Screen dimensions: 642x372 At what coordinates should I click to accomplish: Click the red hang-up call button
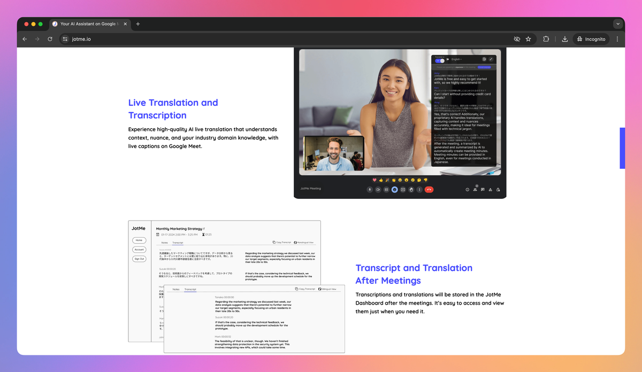click(x=429, y=189)
